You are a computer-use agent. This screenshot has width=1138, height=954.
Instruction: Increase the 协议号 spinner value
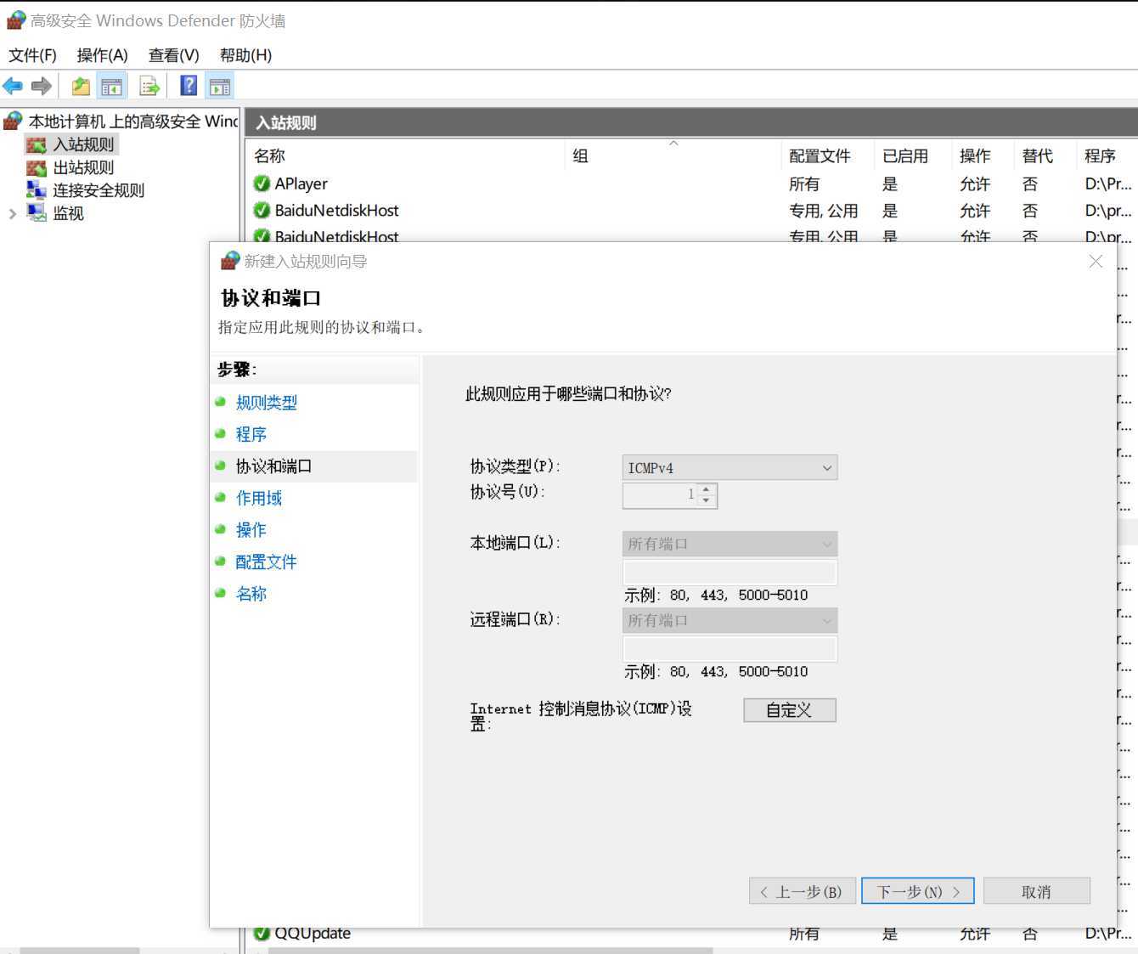pos(707,489)
